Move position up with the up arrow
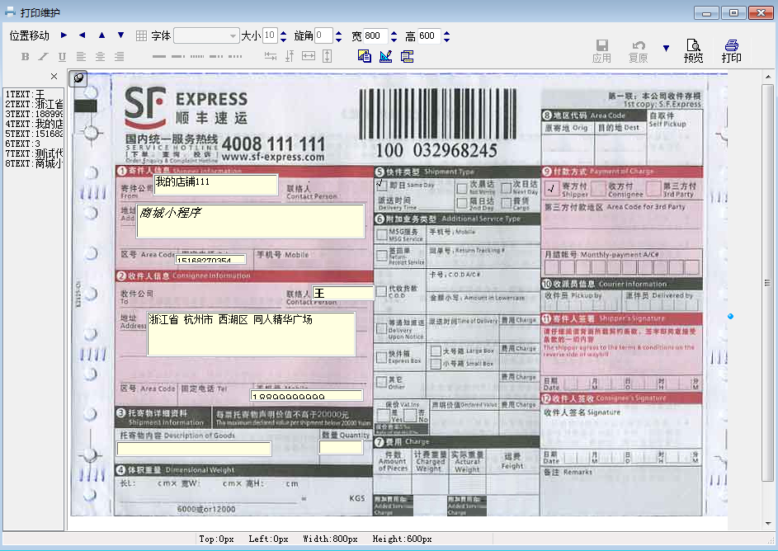The width and height of the screenshot is (778, 551). click(101, 35)
